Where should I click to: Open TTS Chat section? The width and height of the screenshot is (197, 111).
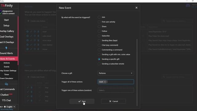(6, 100)
